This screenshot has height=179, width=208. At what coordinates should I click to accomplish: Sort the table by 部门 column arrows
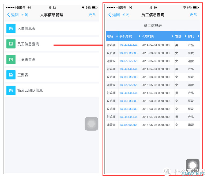point(198,36)
